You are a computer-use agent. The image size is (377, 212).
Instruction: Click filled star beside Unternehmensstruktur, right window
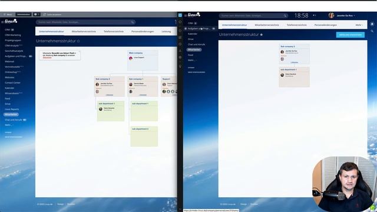tap(262, 35)
